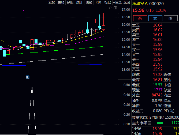Add stock via +自选 button
Viewport: 179px width, 135px height.
[x=117, y=2]
